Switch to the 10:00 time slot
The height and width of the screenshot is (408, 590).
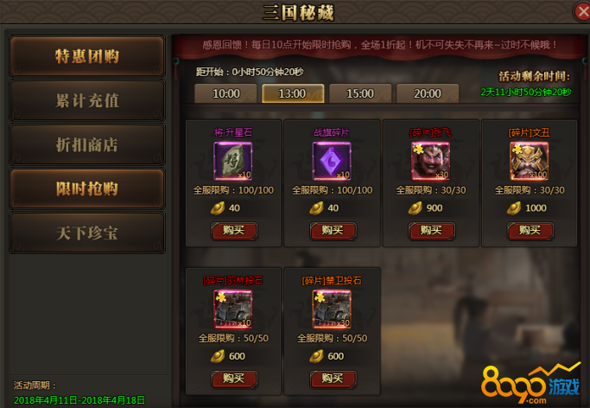point(225,93)
